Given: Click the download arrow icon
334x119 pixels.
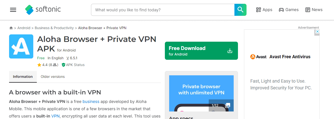Looking at the screenshot, I should [230, 51].
